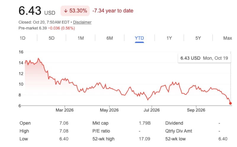Image resolution: width=237 pixels, height=147 pixels.
Task: Click the Dividend label
Action: [x=174, y=123]
